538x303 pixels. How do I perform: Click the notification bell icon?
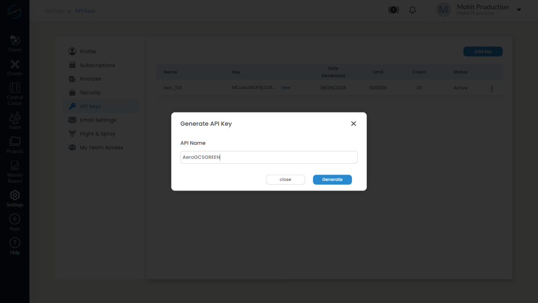(x=412, y=9)
